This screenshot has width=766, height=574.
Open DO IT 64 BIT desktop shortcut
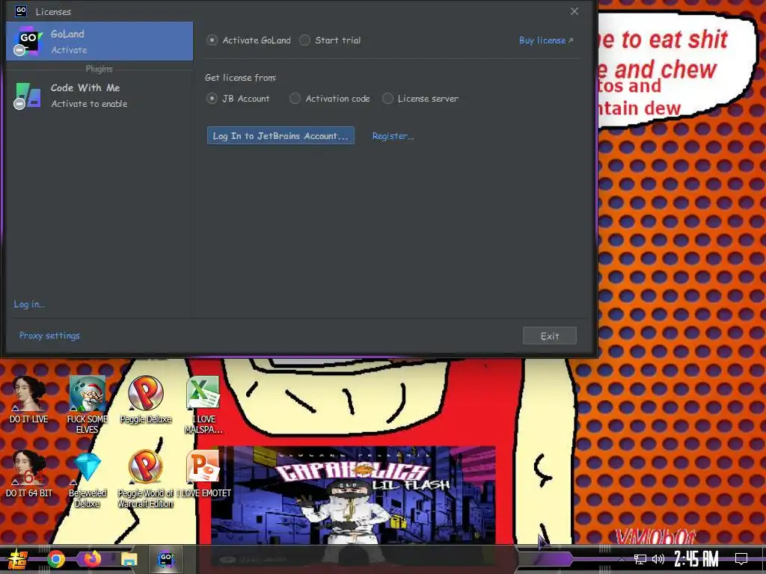[x=29, y=474]
